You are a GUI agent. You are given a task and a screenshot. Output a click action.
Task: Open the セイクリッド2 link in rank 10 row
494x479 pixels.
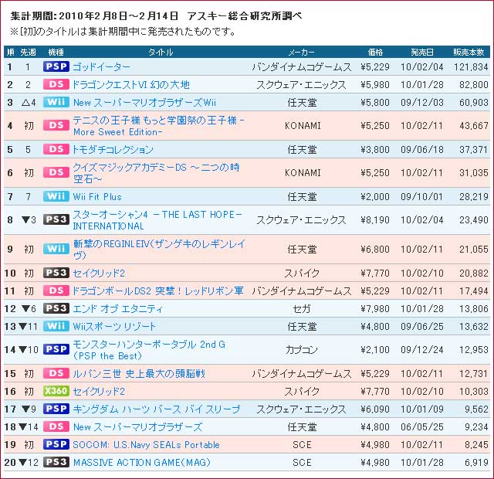(x=99, y=273)
